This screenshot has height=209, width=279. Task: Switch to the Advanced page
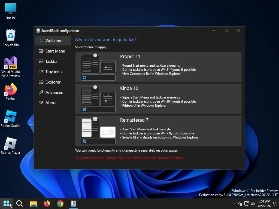pyautogui.click(x=53, y=92)
